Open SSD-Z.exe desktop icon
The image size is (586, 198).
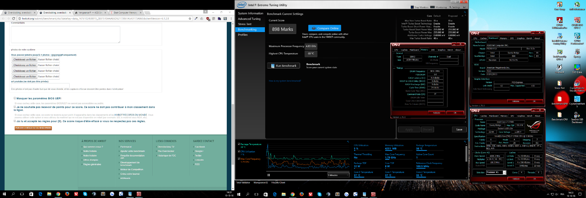click(577, 69)
